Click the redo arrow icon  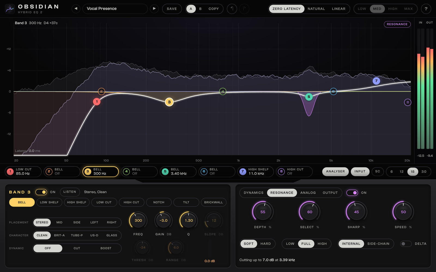244,9
